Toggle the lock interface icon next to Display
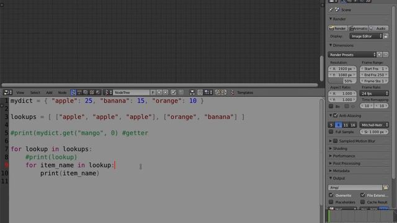Screen dimensions: 397x223 click(386, 36)
